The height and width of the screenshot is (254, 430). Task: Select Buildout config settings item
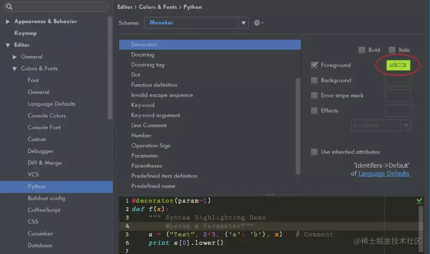(x=46, y=198)
